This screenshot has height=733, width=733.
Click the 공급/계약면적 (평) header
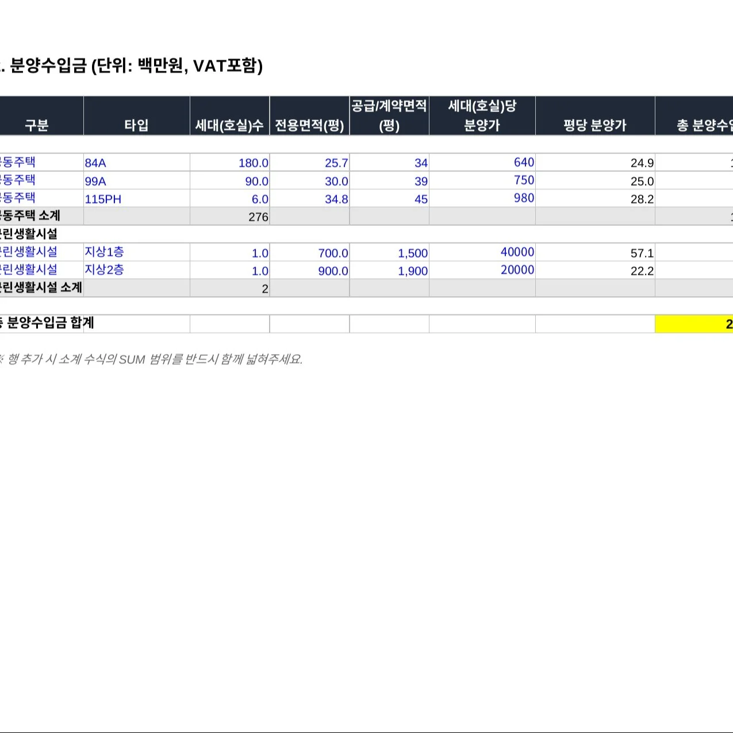[389, 116]
